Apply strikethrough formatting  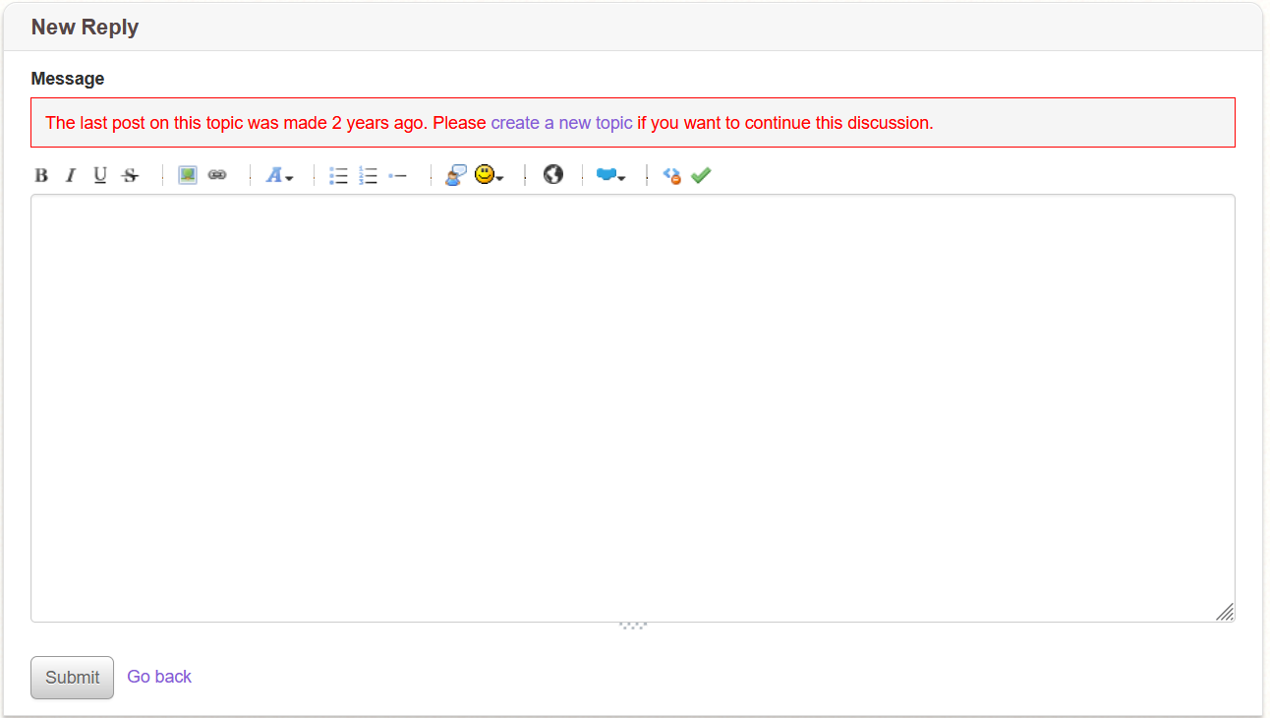point(130,175)
